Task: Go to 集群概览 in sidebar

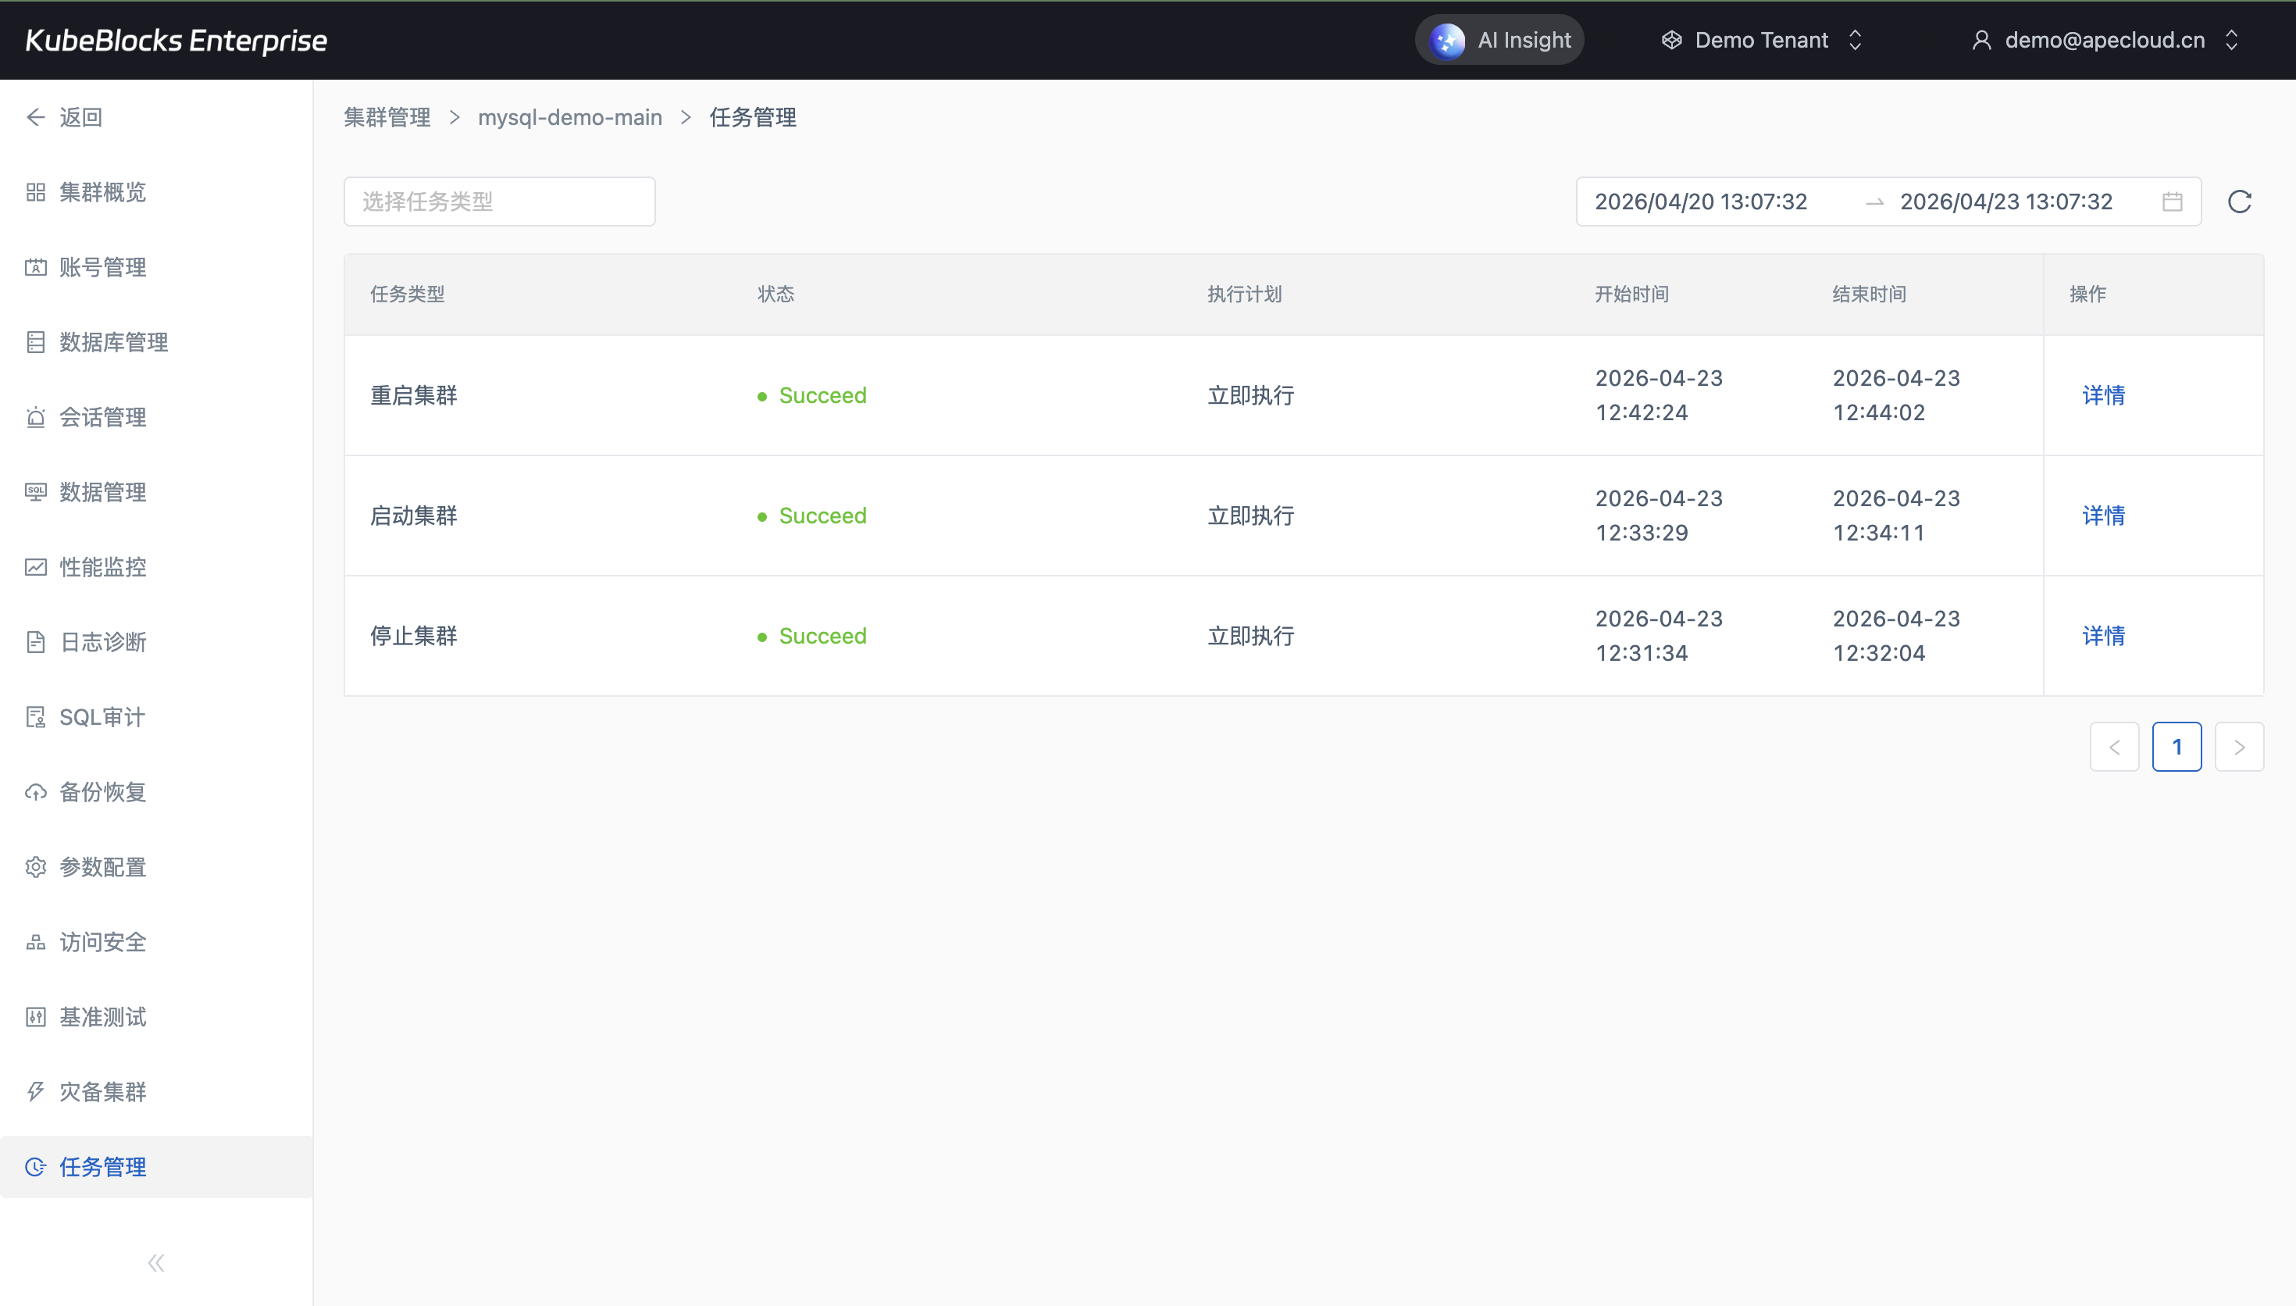Action: [102, 192]
